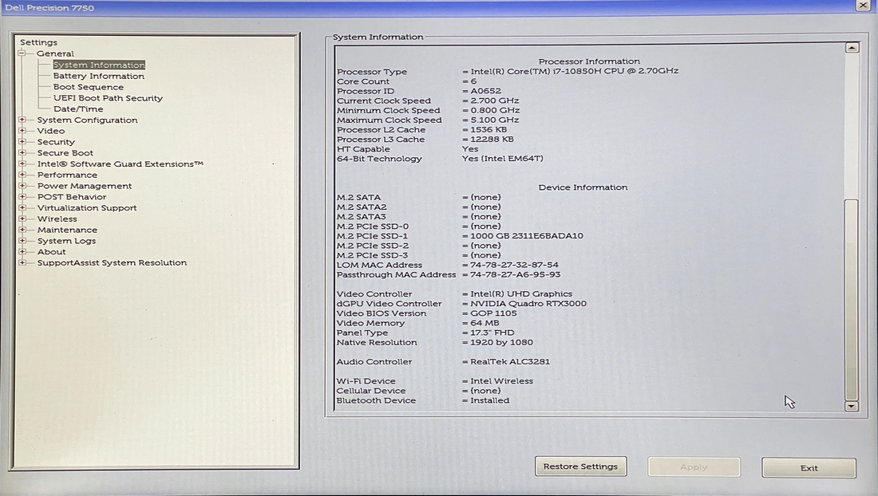Open Battery Information page

click(99, 77)
